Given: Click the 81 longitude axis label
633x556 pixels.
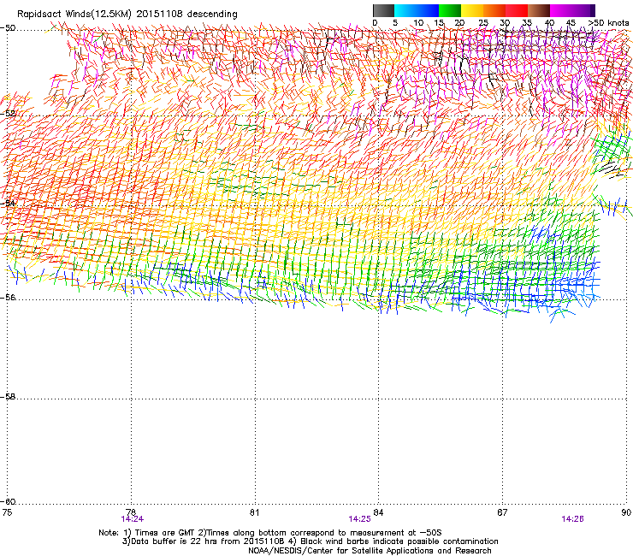Looking at the screenshot, I should coord(255,512).
